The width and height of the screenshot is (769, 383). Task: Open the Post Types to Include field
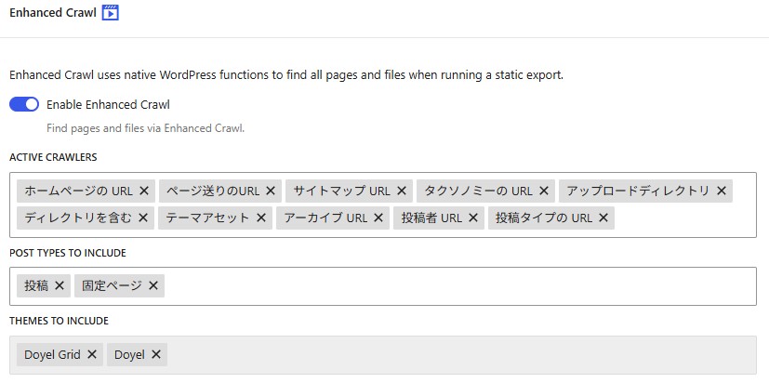point(465,286)
